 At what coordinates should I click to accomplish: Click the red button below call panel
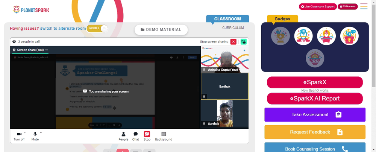coord(123,150)
